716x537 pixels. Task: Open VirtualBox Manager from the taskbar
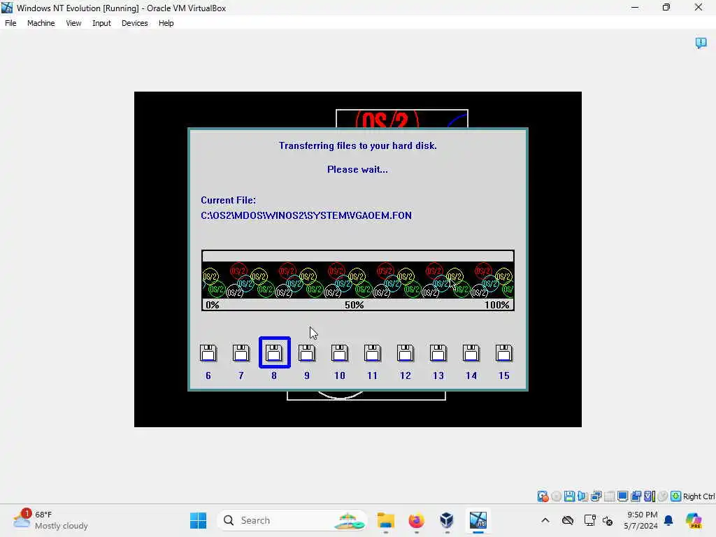[x=447, y=520]
